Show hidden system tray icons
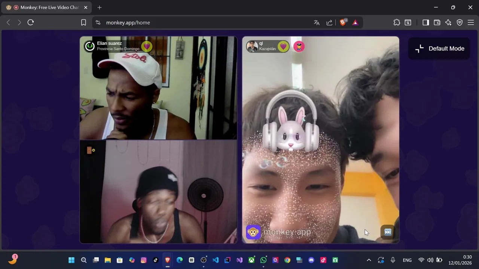This screenshot has width=479, height=269. [369, 260]
